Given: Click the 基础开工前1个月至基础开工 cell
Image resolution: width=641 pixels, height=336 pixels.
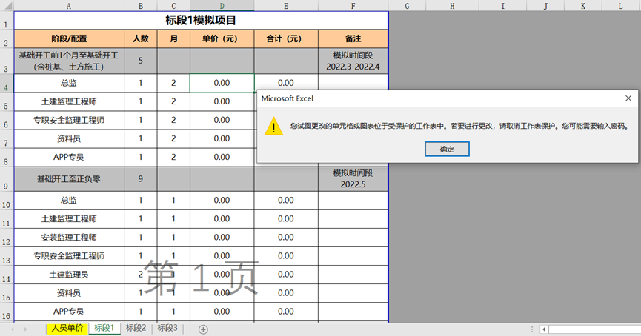Looking at the screenshot, I should point(69,61).
